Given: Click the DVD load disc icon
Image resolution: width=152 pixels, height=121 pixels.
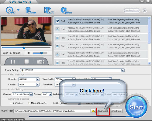Looking at the screenshot, I should [10, 10].
